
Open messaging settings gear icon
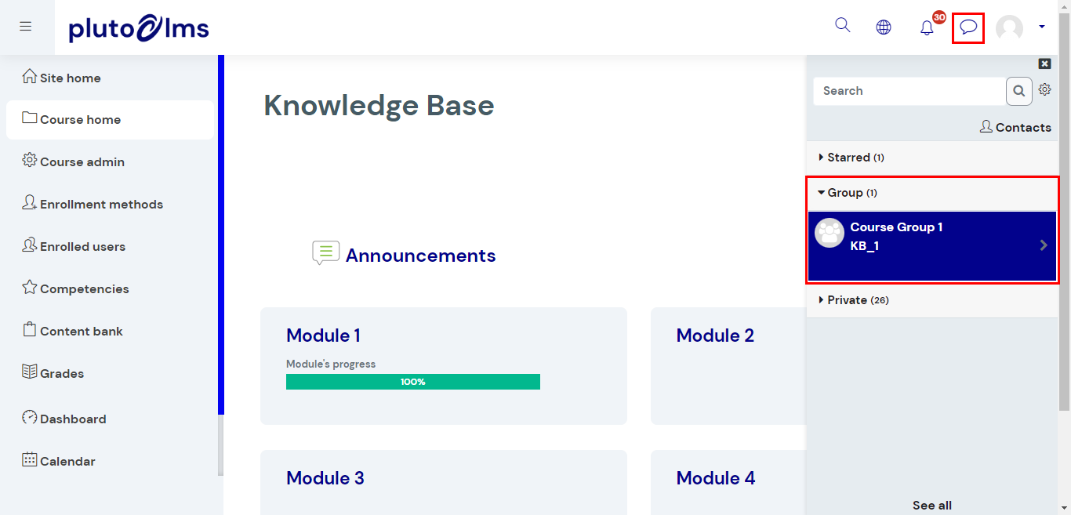pos(1044,90)
